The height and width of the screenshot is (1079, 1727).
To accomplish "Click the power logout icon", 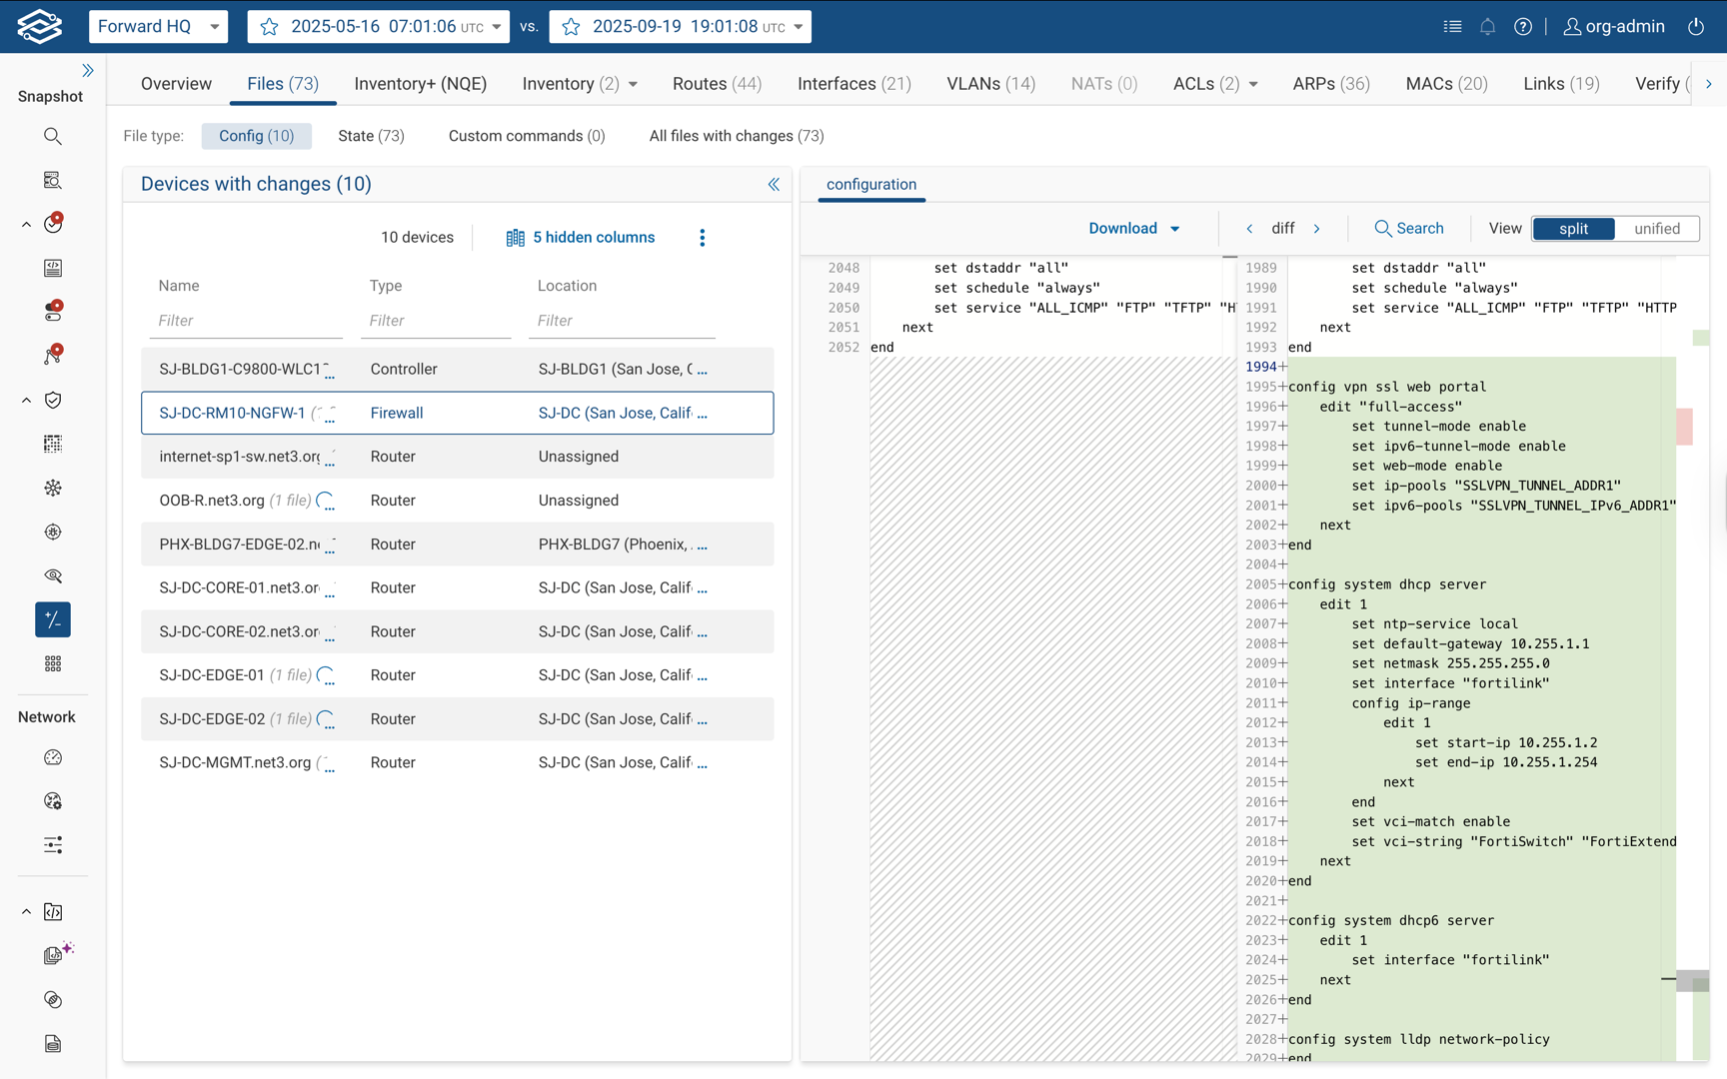I will click(1696, 27).
